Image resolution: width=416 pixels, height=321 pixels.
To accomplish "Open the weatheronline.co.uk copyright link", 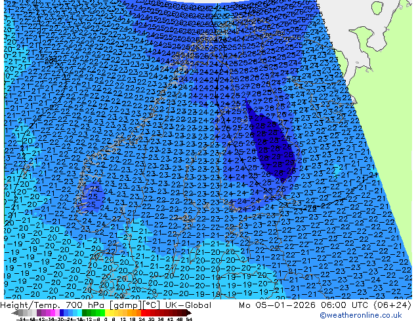I will click(360, 315).
